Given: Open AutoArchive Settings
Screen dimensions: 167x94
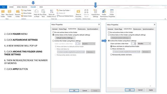Looking at the screenshot, I should pyautogui.click(x=96, y=13).
